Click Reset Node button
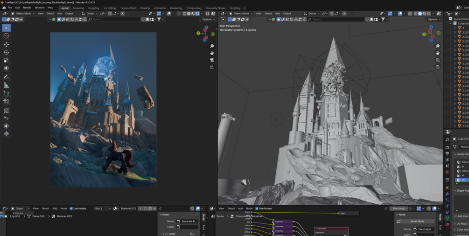This screenshot has height=236, width=469. coord(415,222)
